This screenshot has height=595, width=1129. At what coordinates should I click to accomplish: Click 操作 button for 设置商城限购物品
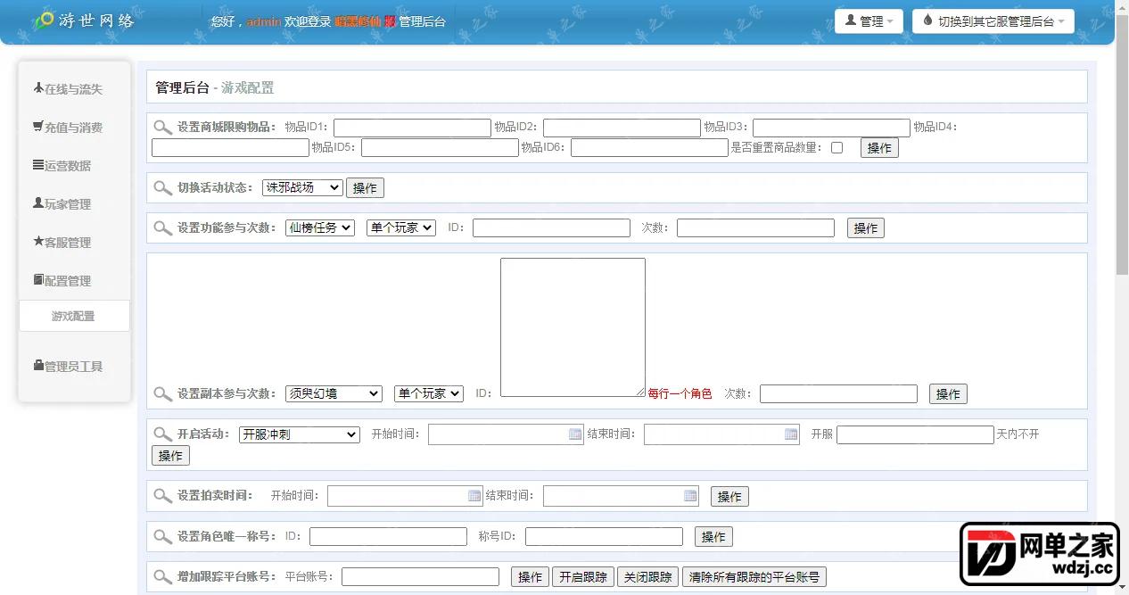coord(879,148)
